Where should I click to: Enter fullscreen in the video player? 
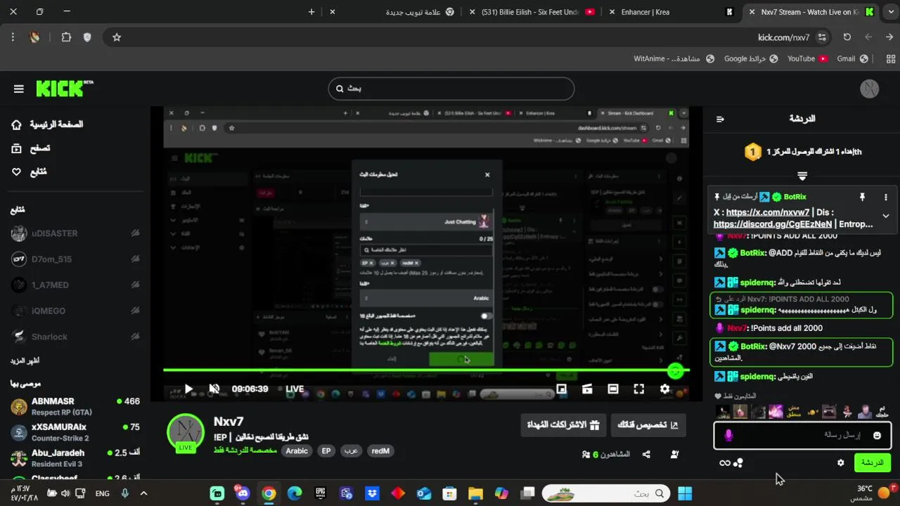coord(638,389)
